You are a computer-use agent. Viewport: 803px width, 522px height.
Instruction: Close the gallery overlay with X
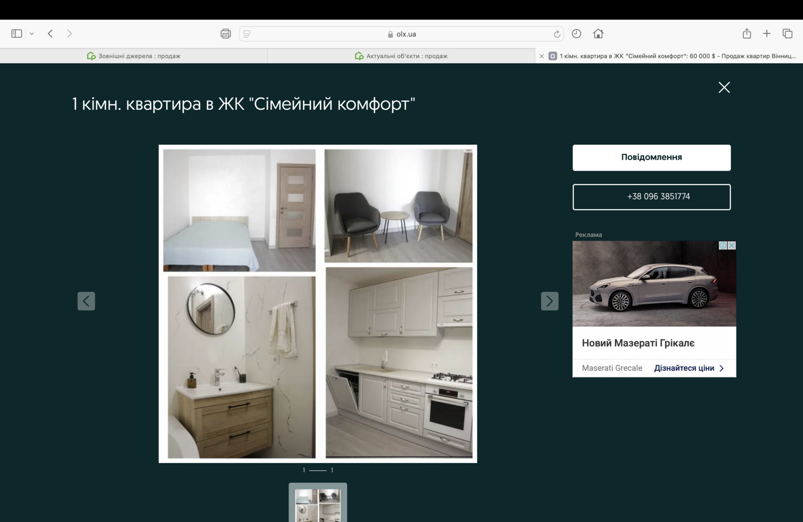[x=724, y=87]
